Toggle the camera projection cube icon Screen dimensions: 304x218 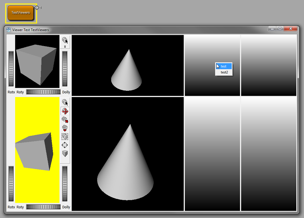coord(65,154)
